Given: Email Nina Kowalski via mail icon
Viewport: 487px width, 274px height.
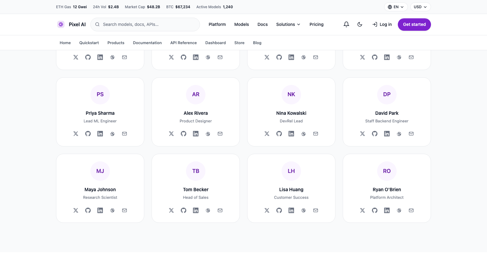Looking at the screenshot, I should click(x=316, y=134).
